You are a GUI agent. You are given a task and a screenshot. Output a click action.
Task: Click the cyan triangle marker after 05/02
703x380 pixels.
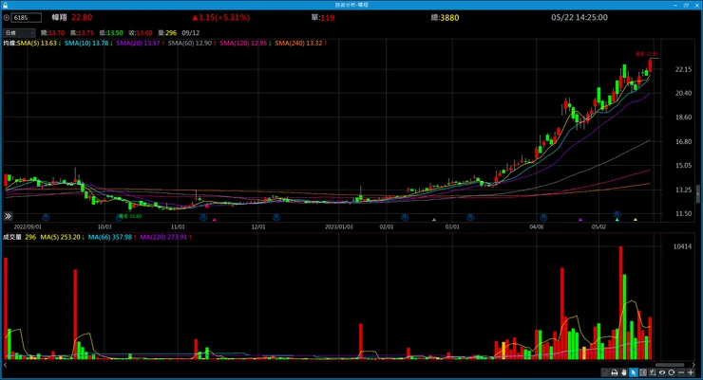[617, 220]
